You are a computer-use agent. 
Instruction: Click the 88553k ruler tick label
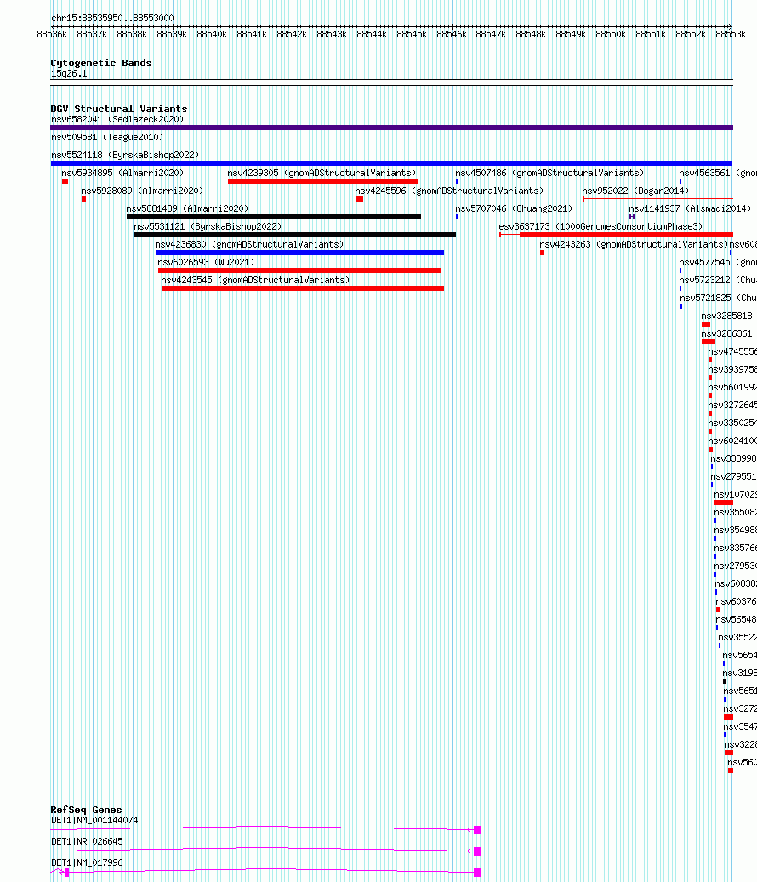pyautogui.click(x=731, y=34)
